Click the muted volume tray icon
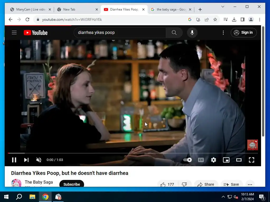 click(x=236, y=197)
